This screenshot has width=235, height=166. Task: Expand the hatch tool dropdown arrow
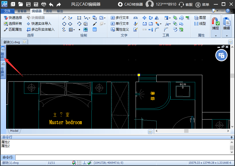[74, 30]
